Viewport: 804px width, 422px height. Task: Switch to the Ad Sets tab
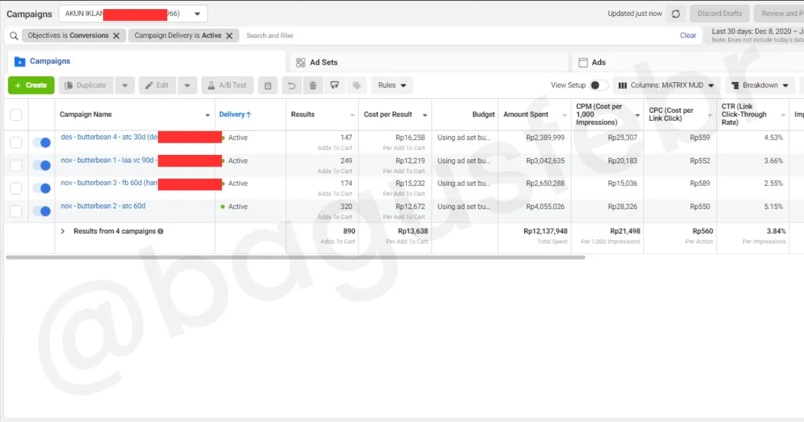[x=429, y=62]
